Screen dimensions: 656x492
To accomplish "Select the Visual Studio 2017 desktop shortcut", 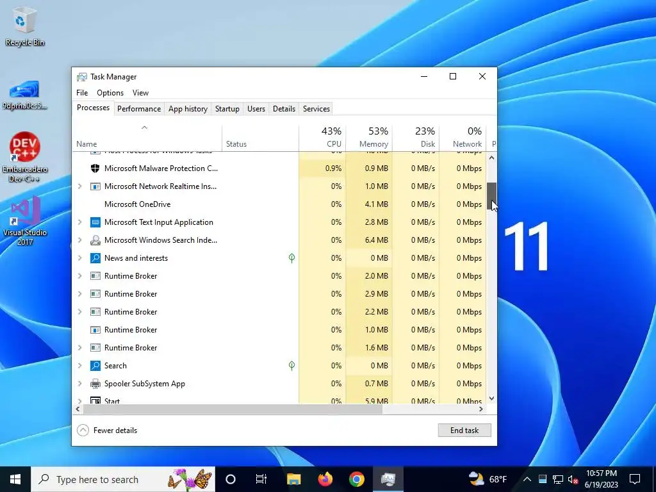I will pos(25,220).
